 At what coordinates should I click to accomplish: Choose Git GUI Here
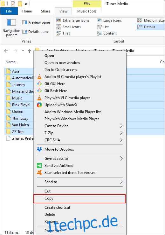click(x=80, y=84)
